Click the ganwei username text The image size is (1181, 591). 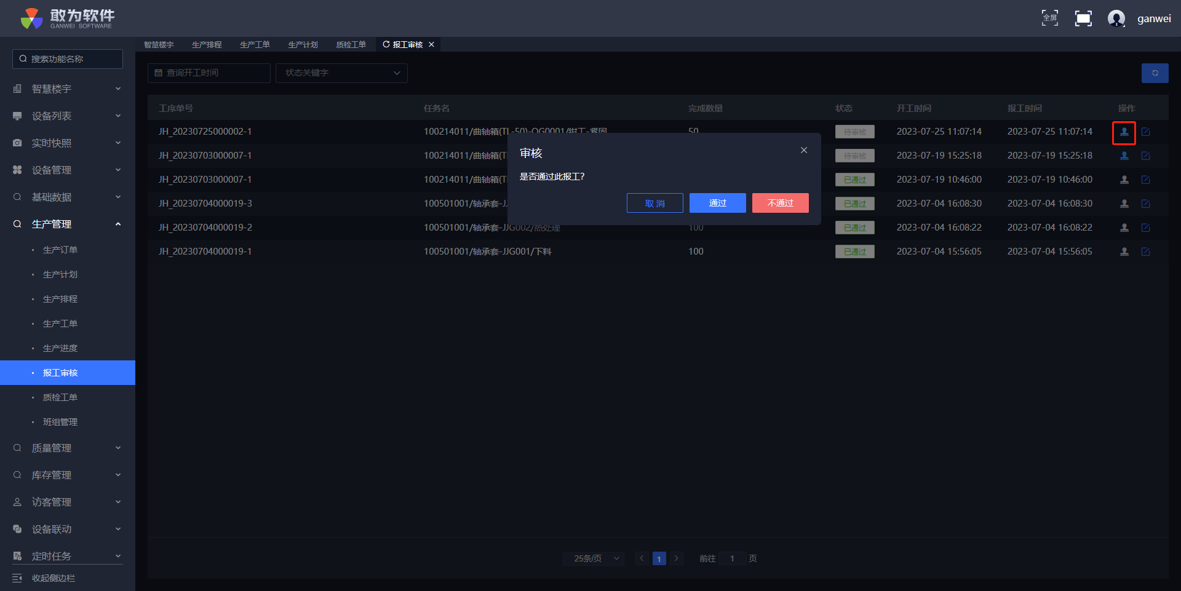[x=1154, y=18]
